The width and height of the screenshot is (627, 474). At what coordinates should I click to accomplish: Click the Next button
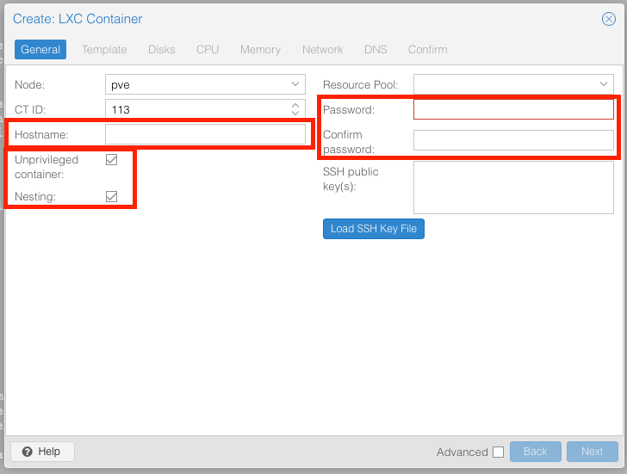[592, 452]
